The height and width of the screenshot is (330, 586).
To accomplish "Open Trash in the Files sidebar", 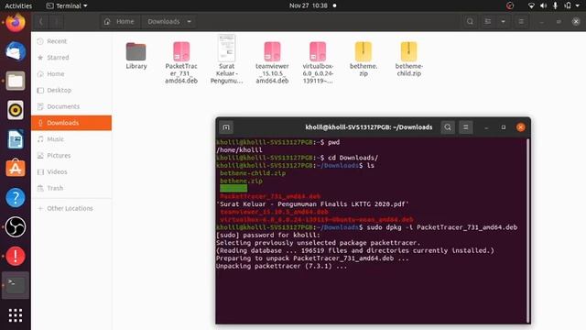I will (71, 188).
